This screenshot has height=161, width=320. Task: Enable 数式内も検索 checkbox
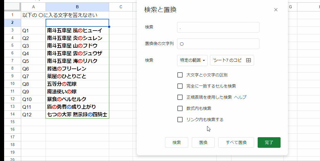[x=180, y=108]
